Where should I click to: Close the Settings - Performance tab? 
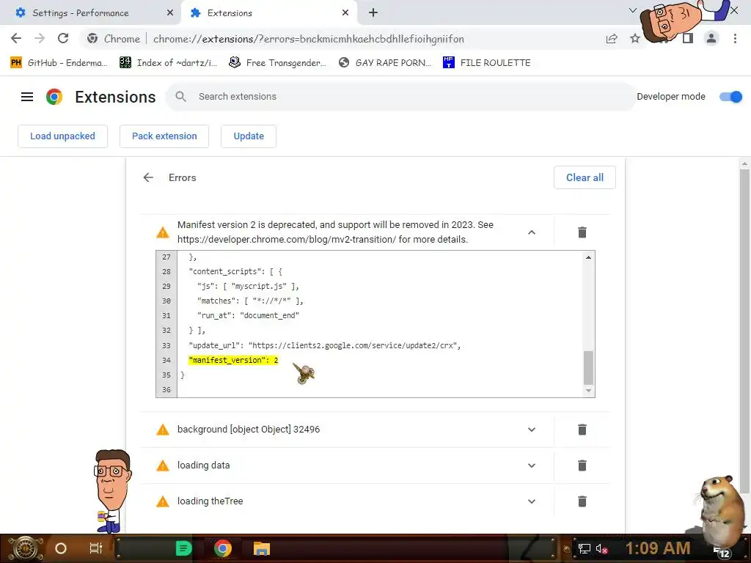pos(170,13)
